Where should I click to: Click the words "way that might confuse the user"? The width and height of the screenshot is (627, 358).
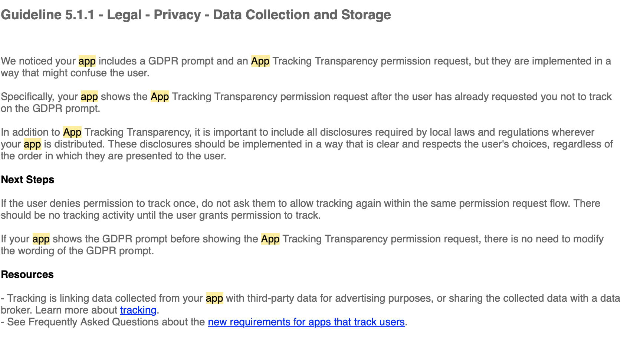click(x=75, y=73)
